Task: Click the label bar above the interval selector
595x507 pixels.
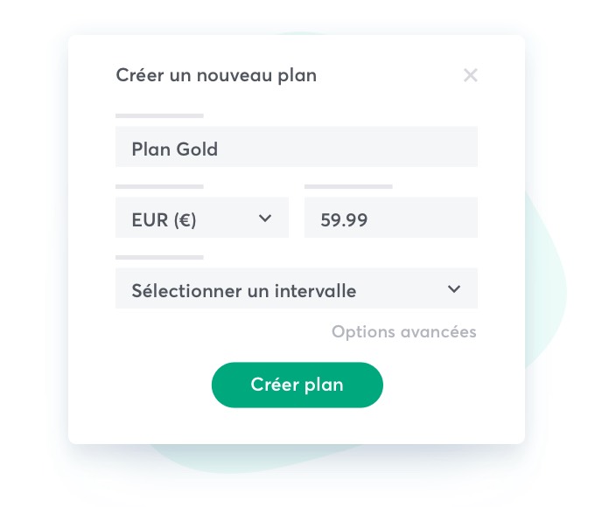Action: (x=159, y=257)
